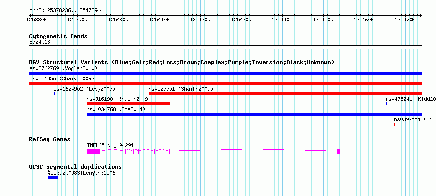Click the 125460k ruler tick

(x=364, y=20)
